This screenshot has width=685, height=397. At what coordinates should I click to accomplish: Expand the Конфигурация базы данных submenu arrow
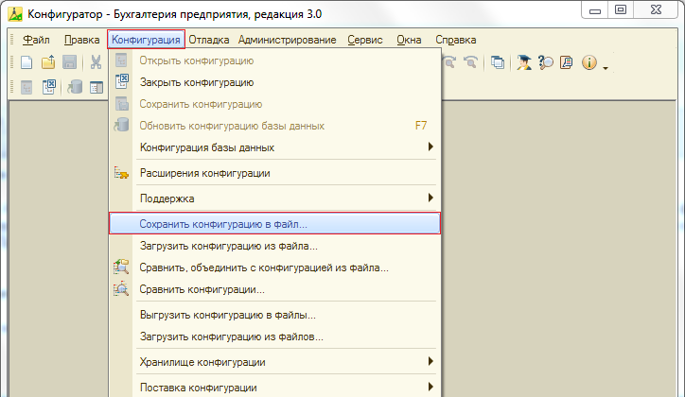point(430,147)
